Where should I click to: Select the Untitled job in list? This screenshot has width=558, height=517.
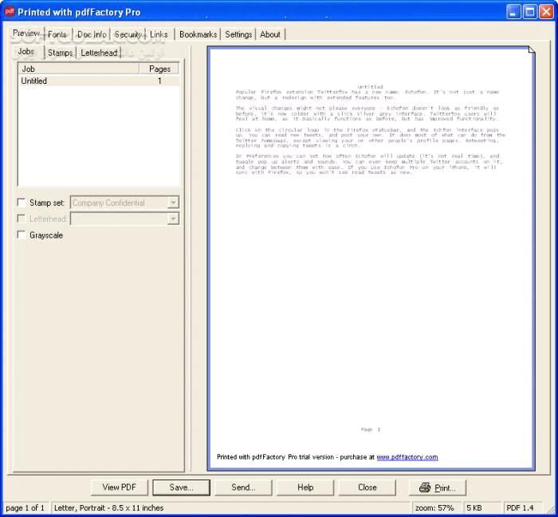(x=34, y=81)
